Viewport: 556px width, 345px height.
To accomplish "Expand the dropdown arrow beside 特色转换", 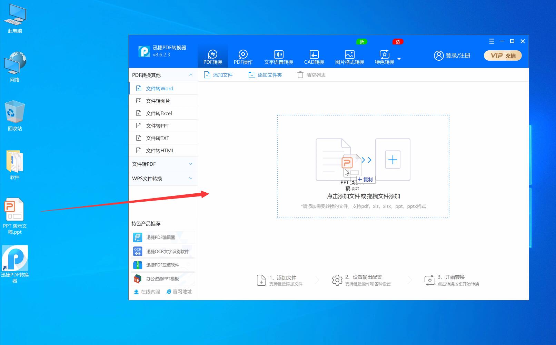I will (x=399, y=59).
